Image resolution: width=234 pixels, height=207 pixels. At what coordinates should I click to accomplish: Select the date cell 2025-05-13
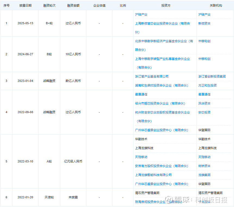tap(25, 23)
